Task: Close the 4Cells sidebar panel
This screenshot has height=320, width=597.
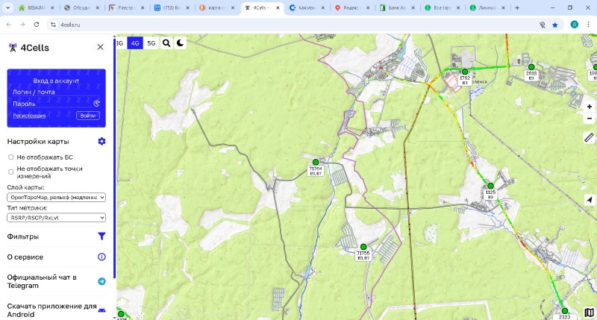Action: click(100, 47)
